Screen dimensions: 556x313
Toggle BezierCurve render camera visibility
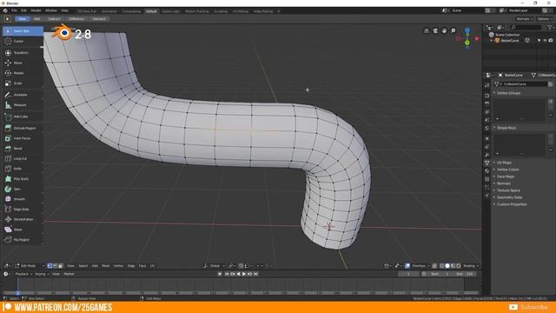click(551, 41)
